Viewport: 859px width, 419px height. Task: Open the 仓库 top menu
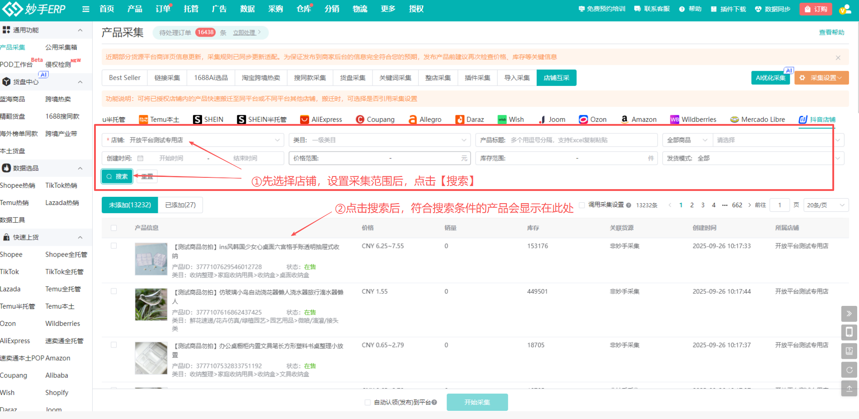pyautogui.click(x=304, y=9)
